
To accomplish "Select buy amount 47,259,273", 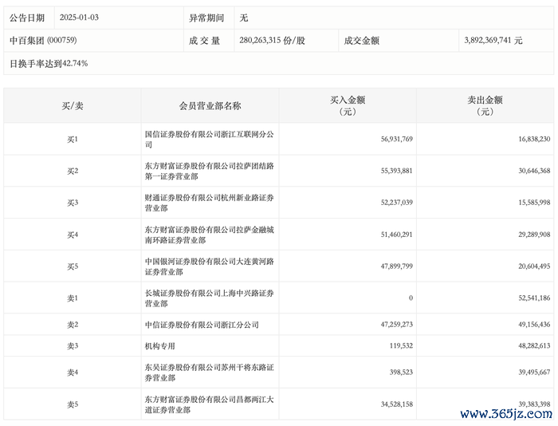I will (397, 324).
